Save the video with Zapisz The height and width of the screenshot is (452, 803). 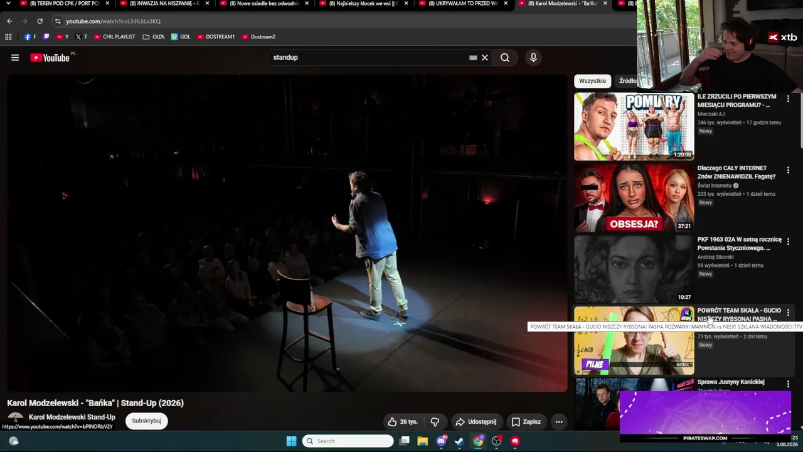point(526,422)
